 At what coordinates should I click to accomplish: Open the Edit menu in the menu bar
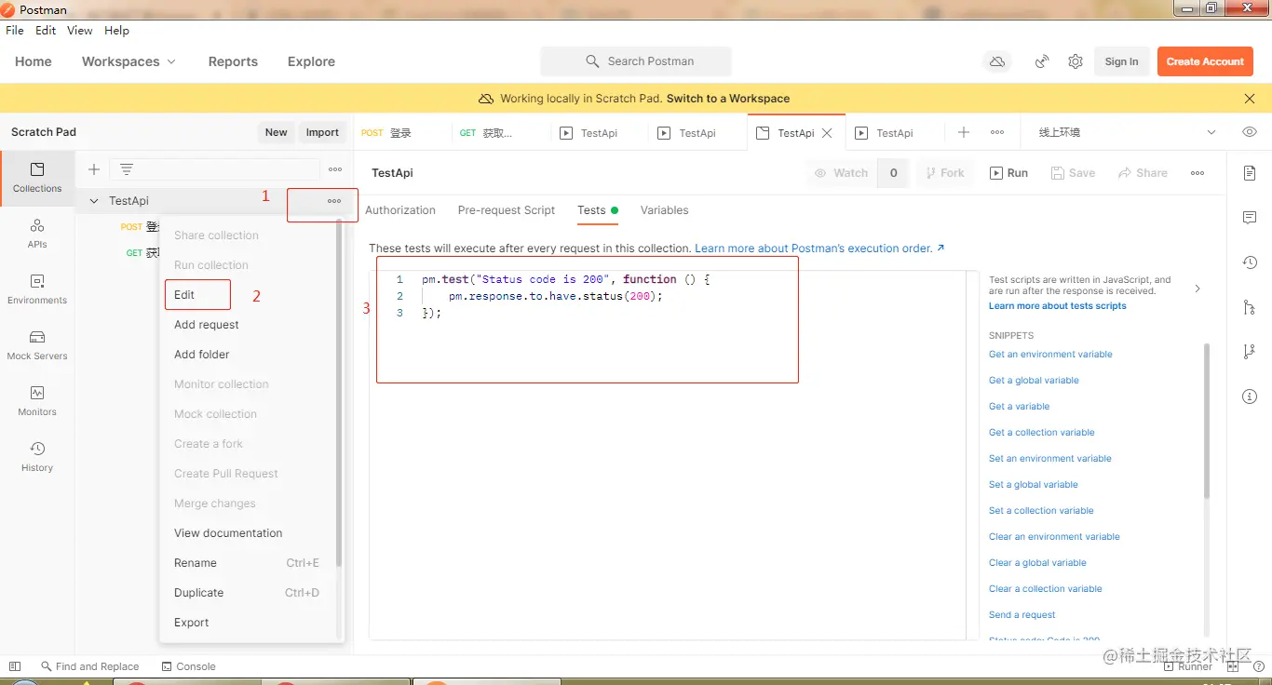[x=46, y=31]
